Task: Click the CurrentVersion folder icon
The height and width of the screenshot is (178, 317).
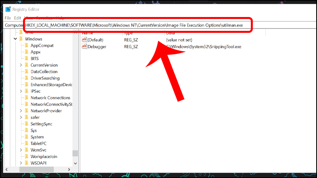Action: click(x=27, y=65)
